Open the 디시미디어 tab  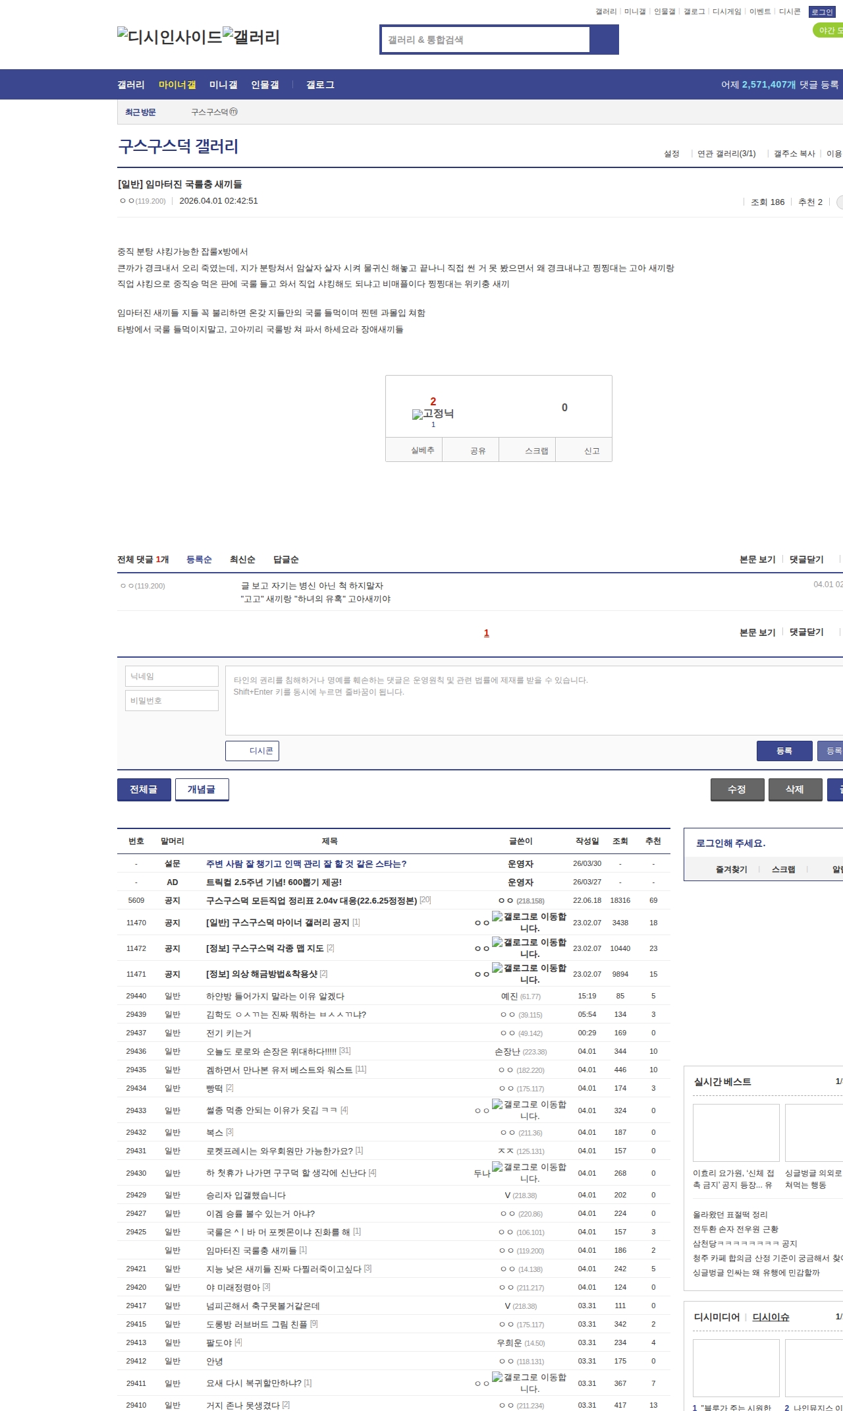(x=717, y=1317)
